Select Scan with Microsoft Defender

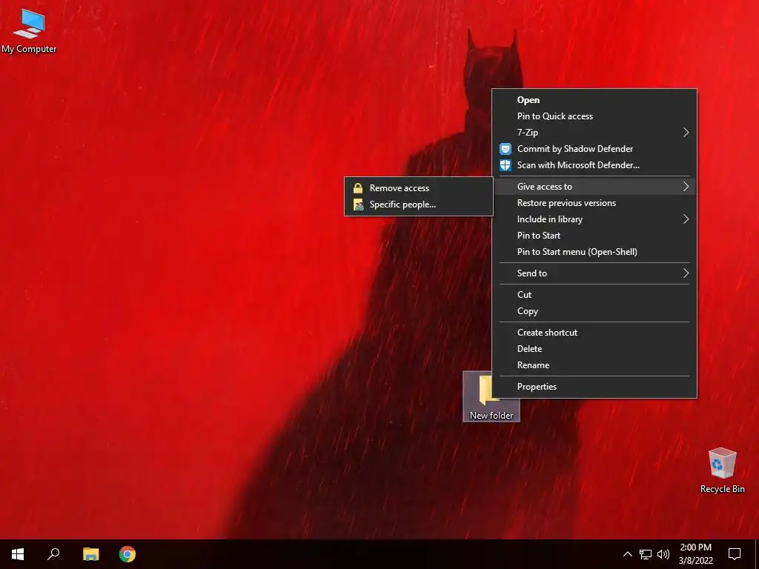[x=594, y=165]
